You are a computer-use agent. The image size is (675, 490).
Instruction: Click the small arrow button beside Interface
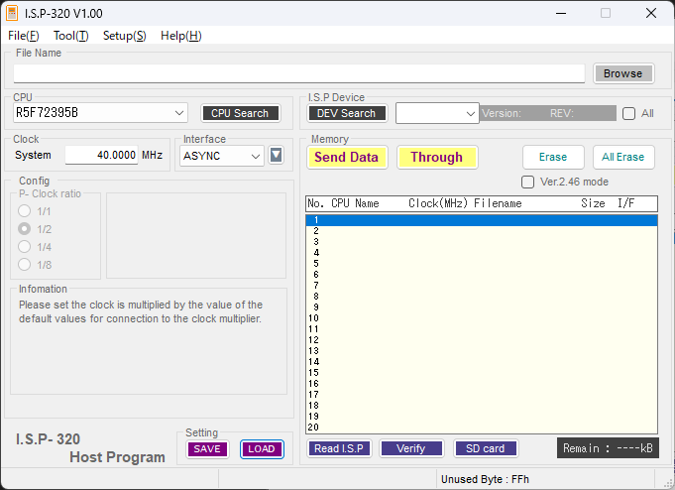277,155
